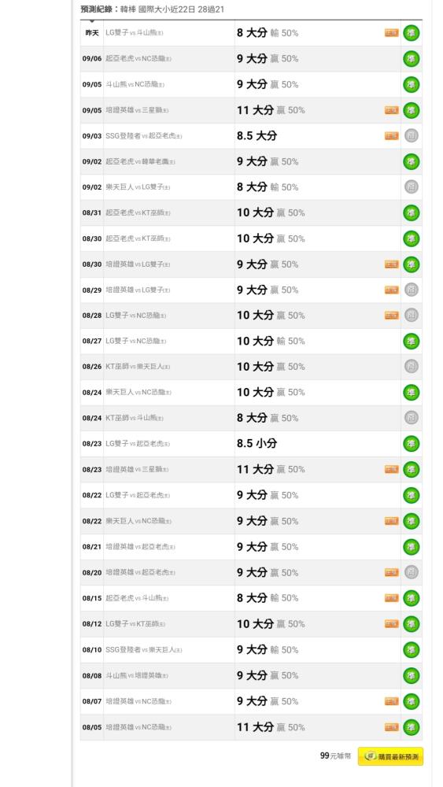Click 08/08 date cell
This screenshot has height=787, width=443.
click(92, 675)
